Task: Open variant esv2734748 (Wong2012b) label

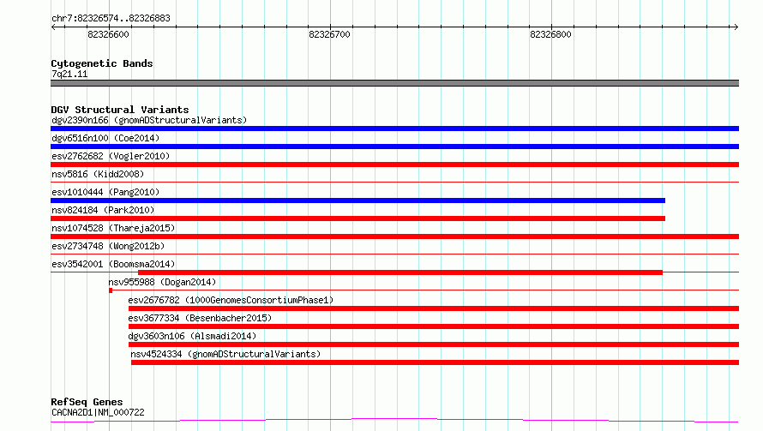Action: (x=108, y=246)
